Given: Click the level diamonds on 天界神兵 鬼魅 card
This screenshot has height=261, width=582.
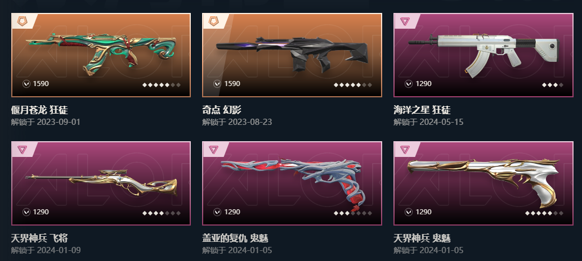Looking at the screenshot, I should coord(544,213).
